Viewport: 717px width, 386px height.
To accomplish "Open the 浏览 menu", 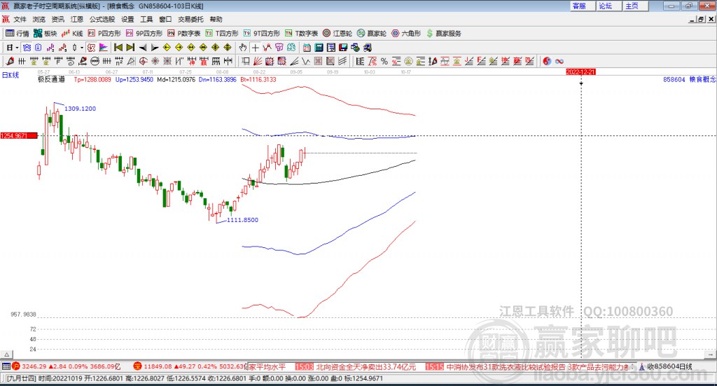I will coord(39,19).
